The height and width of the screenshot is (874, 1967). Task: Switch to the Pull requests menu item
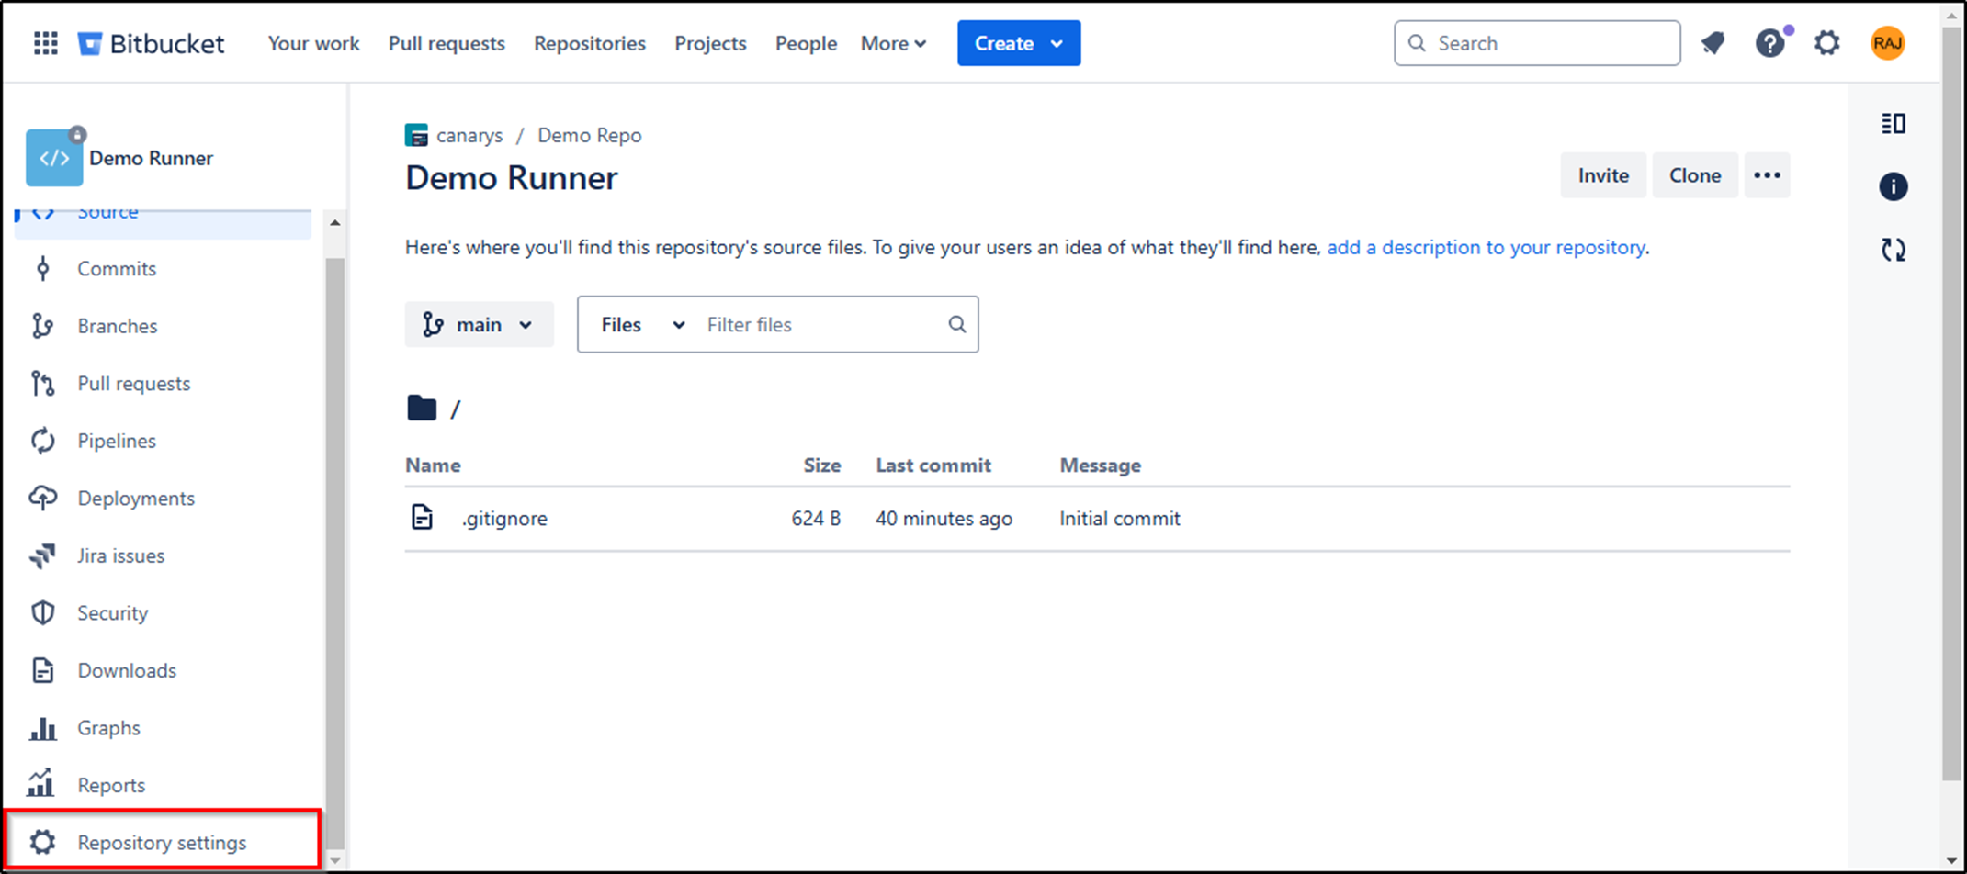(447, 42)
